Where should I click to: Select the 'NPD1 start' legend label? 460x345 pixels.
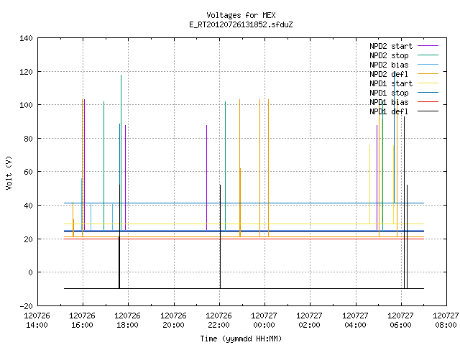pyautogui.click(x=391, y=83)
